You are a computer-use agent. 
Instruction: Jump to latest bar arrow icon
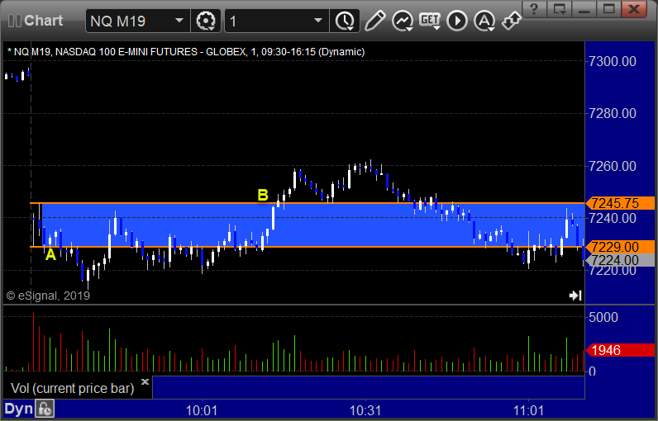coord(575,296)
